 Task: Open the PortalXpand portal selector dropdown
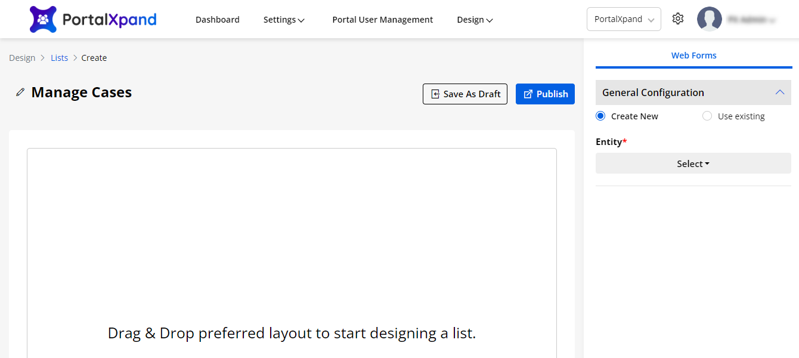[x=624, y=19]
